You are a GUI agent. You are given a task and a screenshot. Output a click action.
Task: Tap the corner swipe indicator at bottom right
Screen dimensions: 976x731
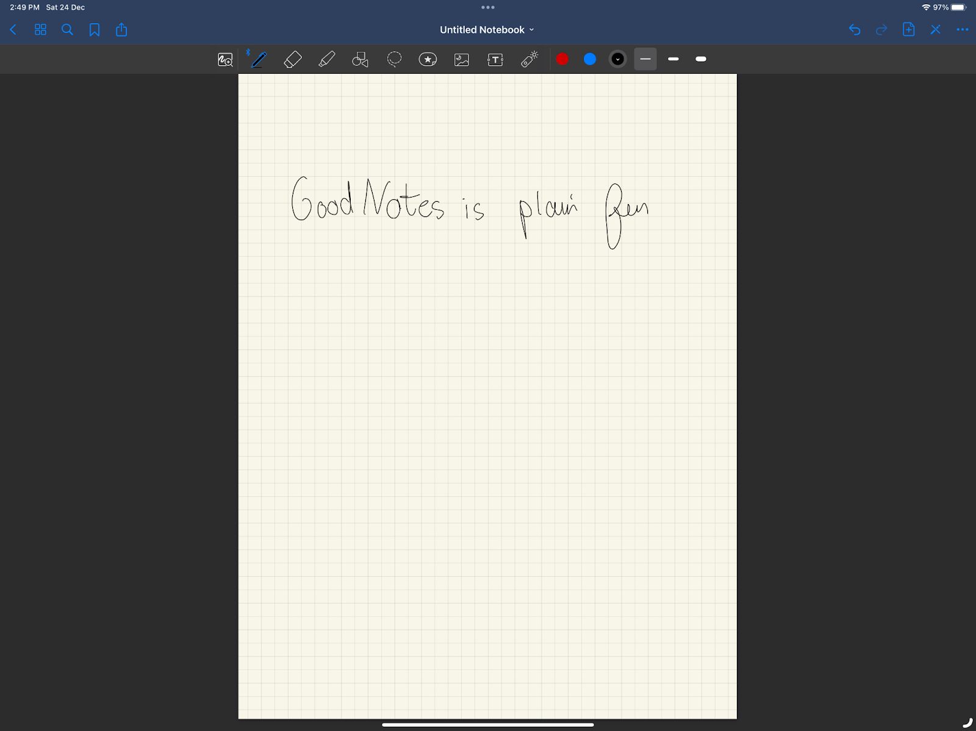coord(967,722)
